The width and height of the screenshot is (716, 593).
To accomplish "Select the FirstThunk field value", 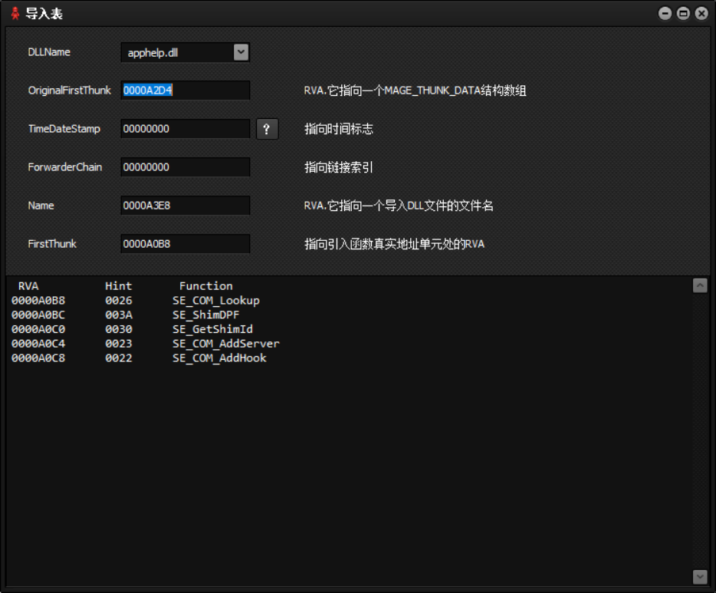I will pyautogui.click(x=184, y=243).
